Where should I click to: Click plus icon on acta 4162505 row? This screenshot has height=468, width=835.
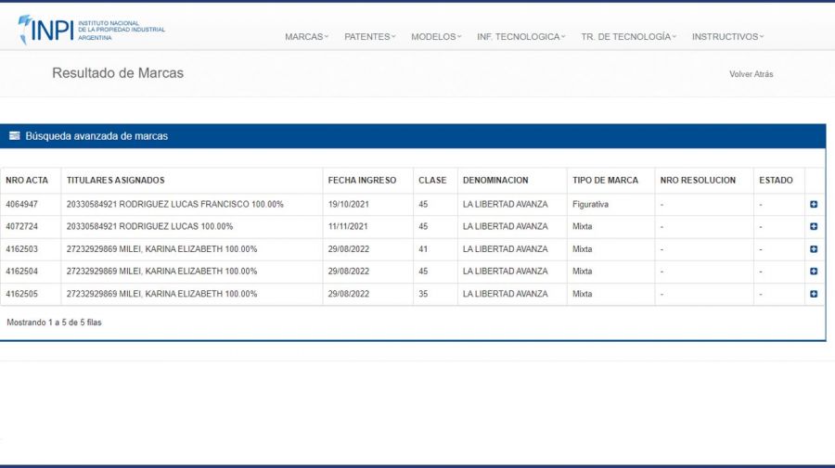click(814, 294)
